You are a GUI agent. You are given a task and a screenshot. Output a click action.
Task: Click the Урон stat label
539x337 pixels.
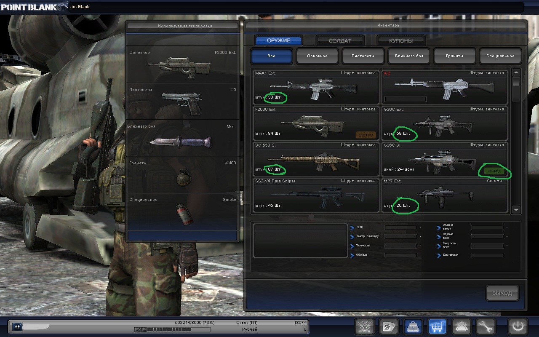click(360, 227)
